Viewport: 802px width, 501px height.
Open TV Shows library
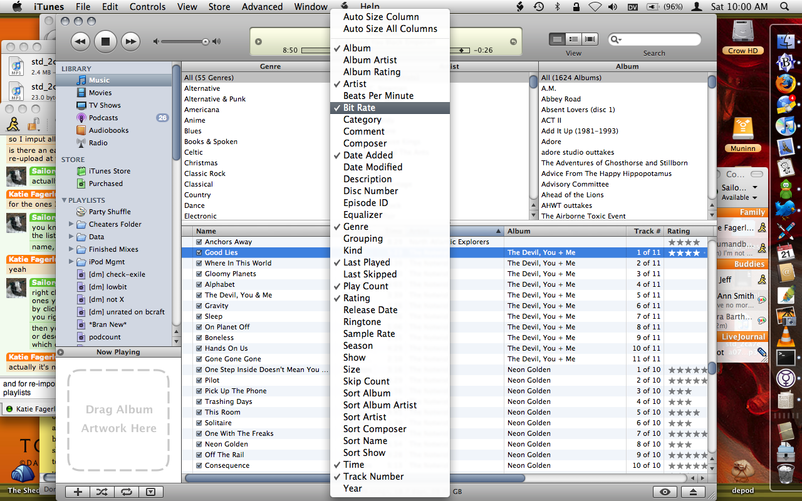point(105,105)
